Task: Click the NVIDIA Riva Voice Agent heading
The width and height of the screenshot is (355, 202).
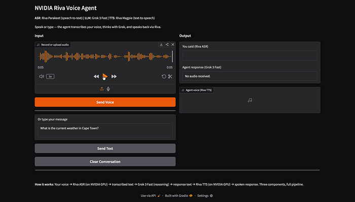Action: 65,8
